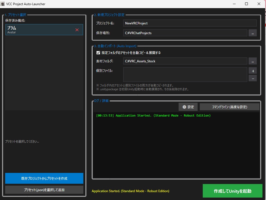
Task: Open コマンドライン (高度な設定) options
Action: (x=229, y=107)
